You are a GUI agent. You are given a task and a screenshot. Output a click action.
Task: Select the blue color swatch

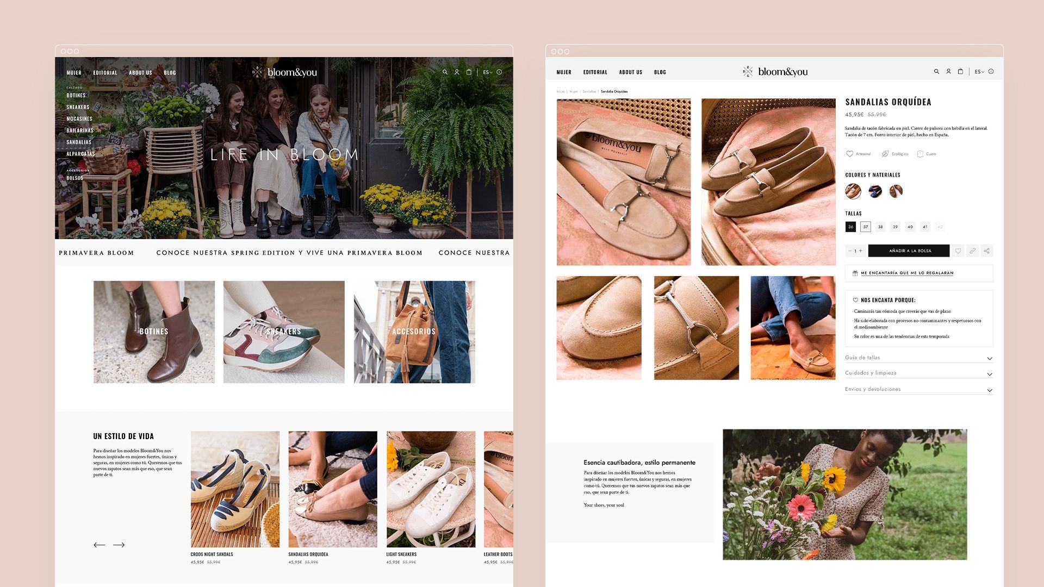pos(875,191)
